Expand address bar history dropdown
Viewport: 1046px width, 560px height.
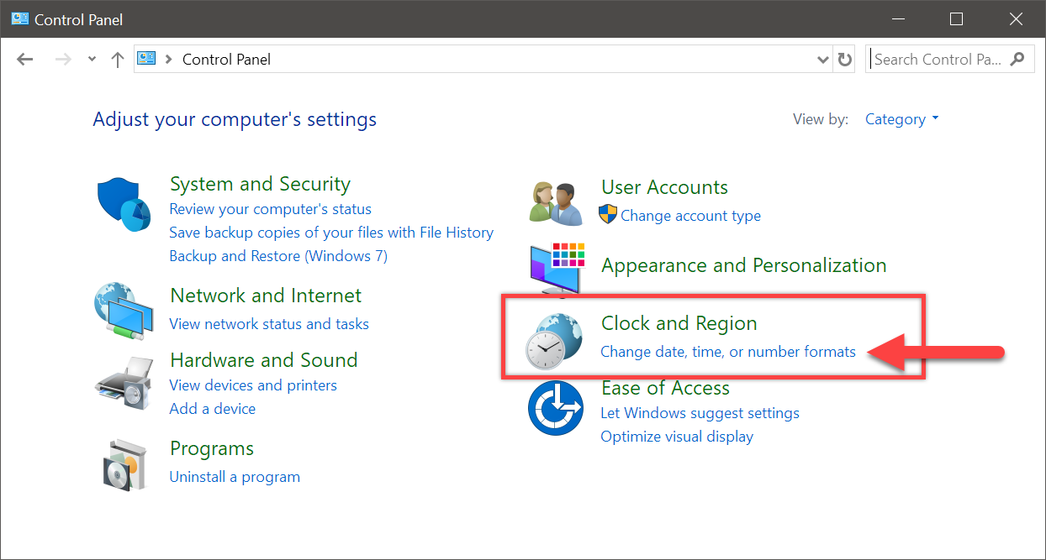click(x=823, y=60)
